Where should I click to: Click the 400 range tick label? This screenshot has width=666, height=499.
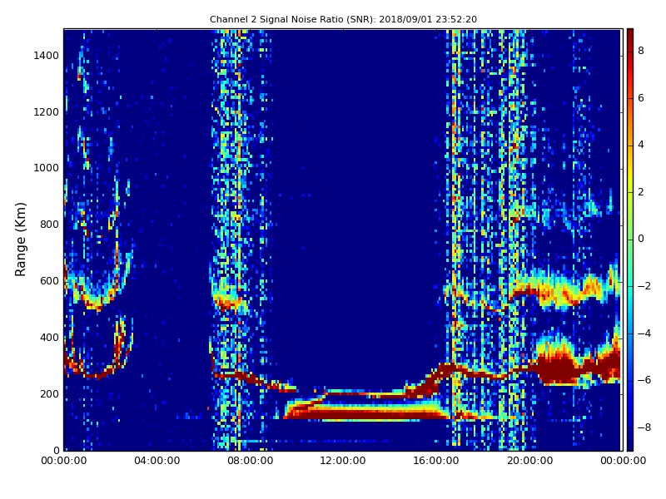tap(49, 338)
